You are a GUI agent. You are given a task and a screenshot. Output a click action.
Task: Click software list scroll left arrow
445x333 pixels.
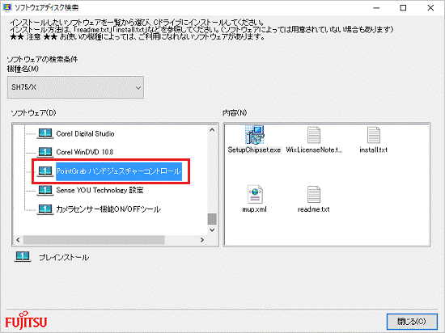pyautogui.click(x=18, y=240)
